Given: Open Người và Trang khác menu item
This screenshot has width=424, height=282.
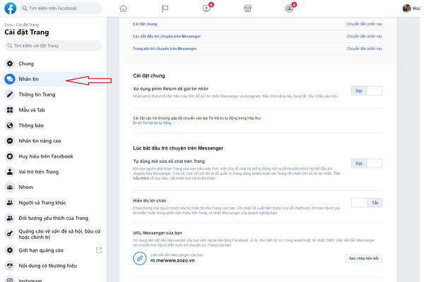Looking at the screenshot, I should tap(53, 202).
